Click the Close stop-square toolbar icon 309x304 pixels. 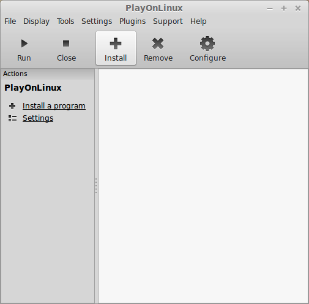pos(66,44)
